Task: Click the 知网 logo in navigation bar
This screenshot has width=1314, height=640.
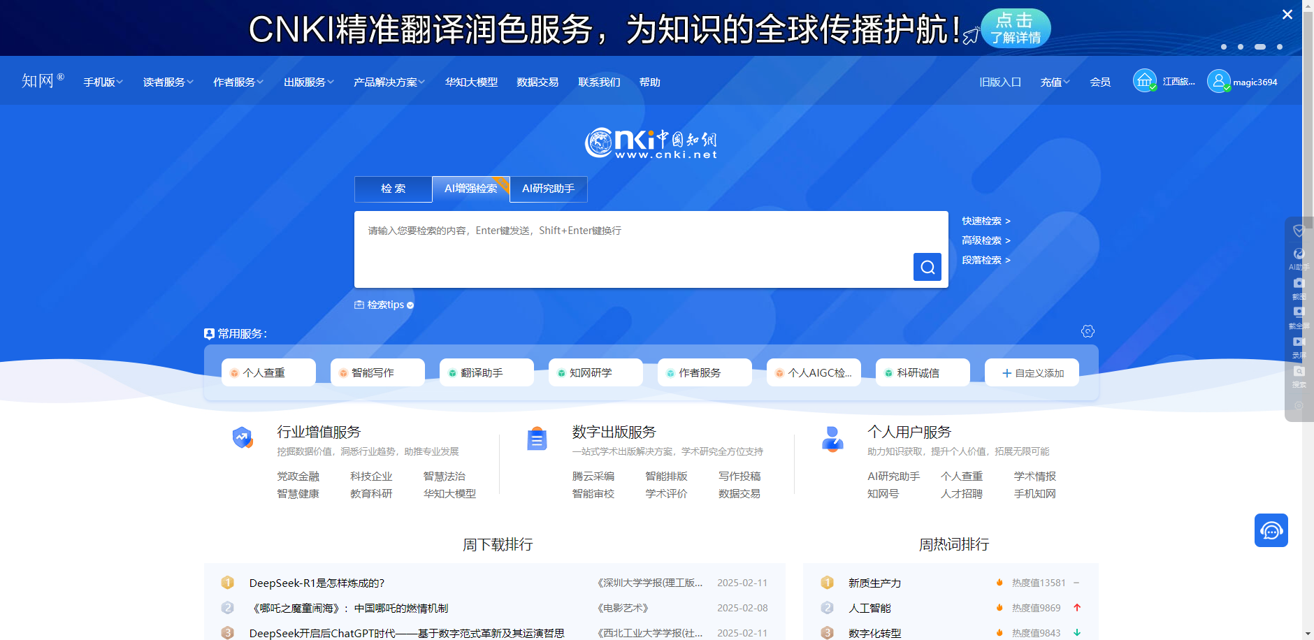Action: 43,80
